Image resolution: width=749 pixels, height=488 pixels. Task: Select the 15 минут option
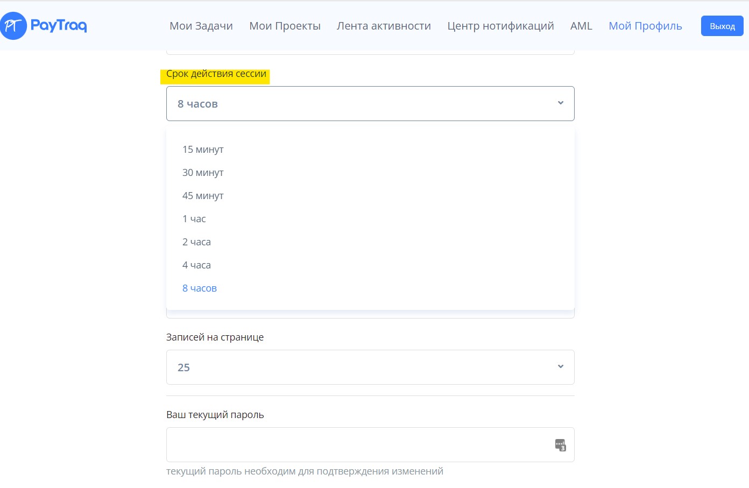point(203,150)
